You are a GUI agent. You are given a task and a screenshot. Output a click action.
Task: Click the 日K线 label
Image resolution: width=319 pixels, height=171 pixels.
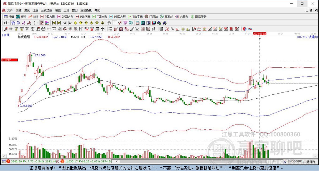pyautogui.click(x=6, y=35)
